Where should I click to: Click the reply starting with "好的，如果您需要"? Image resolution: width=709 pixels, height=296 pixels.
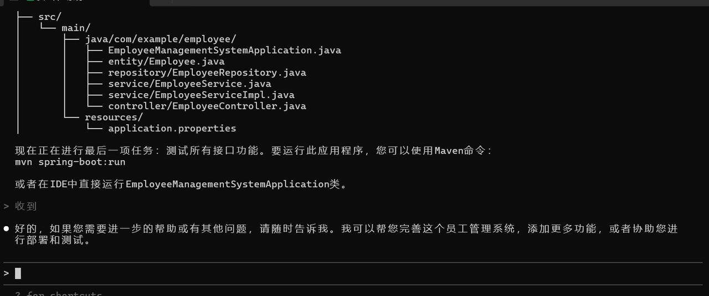[346, 234]
